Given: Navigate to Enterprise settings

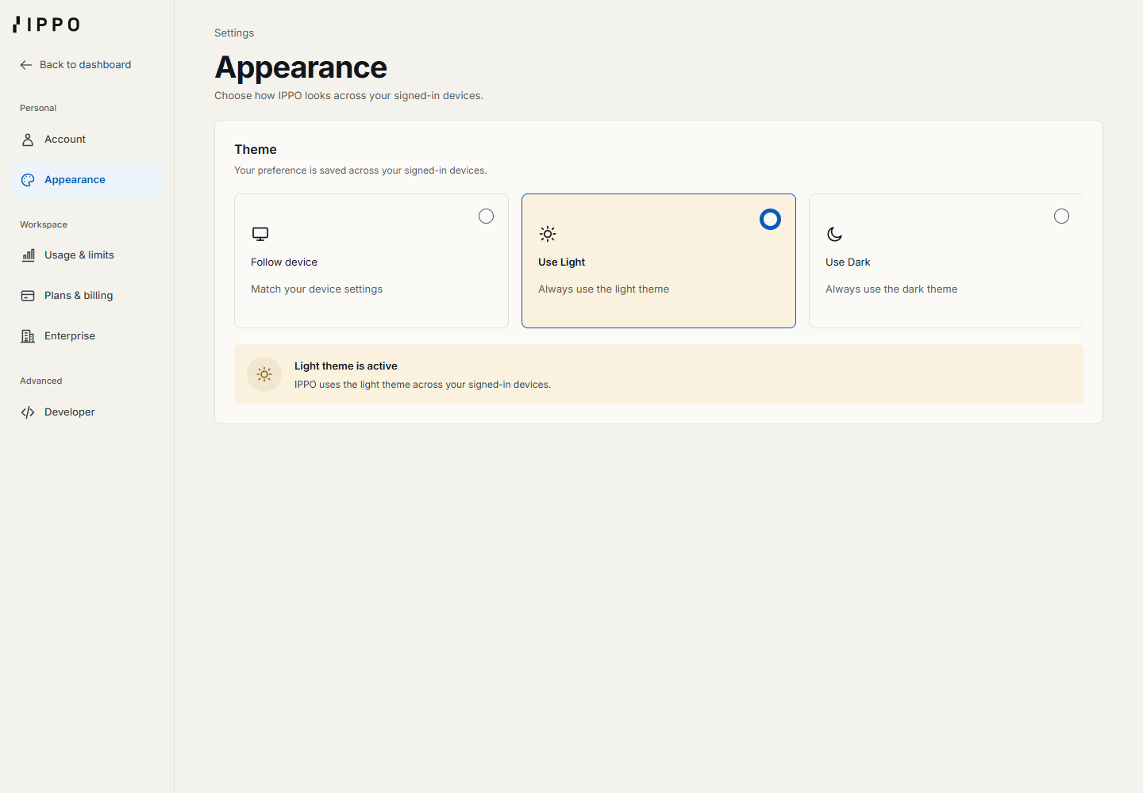Looking at the screenshot, I should (87, 336).
